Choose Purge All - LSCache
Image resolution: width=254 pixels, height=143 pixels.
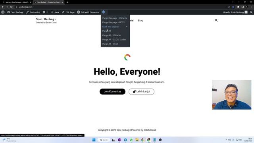112,35
